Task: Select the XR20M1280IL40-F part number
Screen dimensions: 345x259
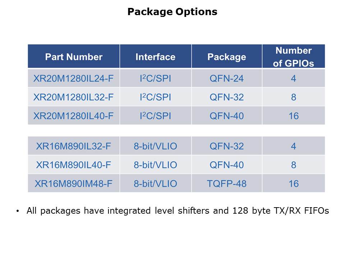Action: (74, 116)
